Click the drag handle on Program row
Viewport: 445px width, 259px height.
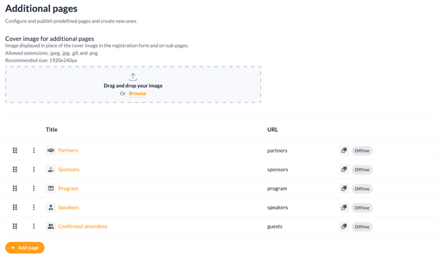tap(15, 188)
